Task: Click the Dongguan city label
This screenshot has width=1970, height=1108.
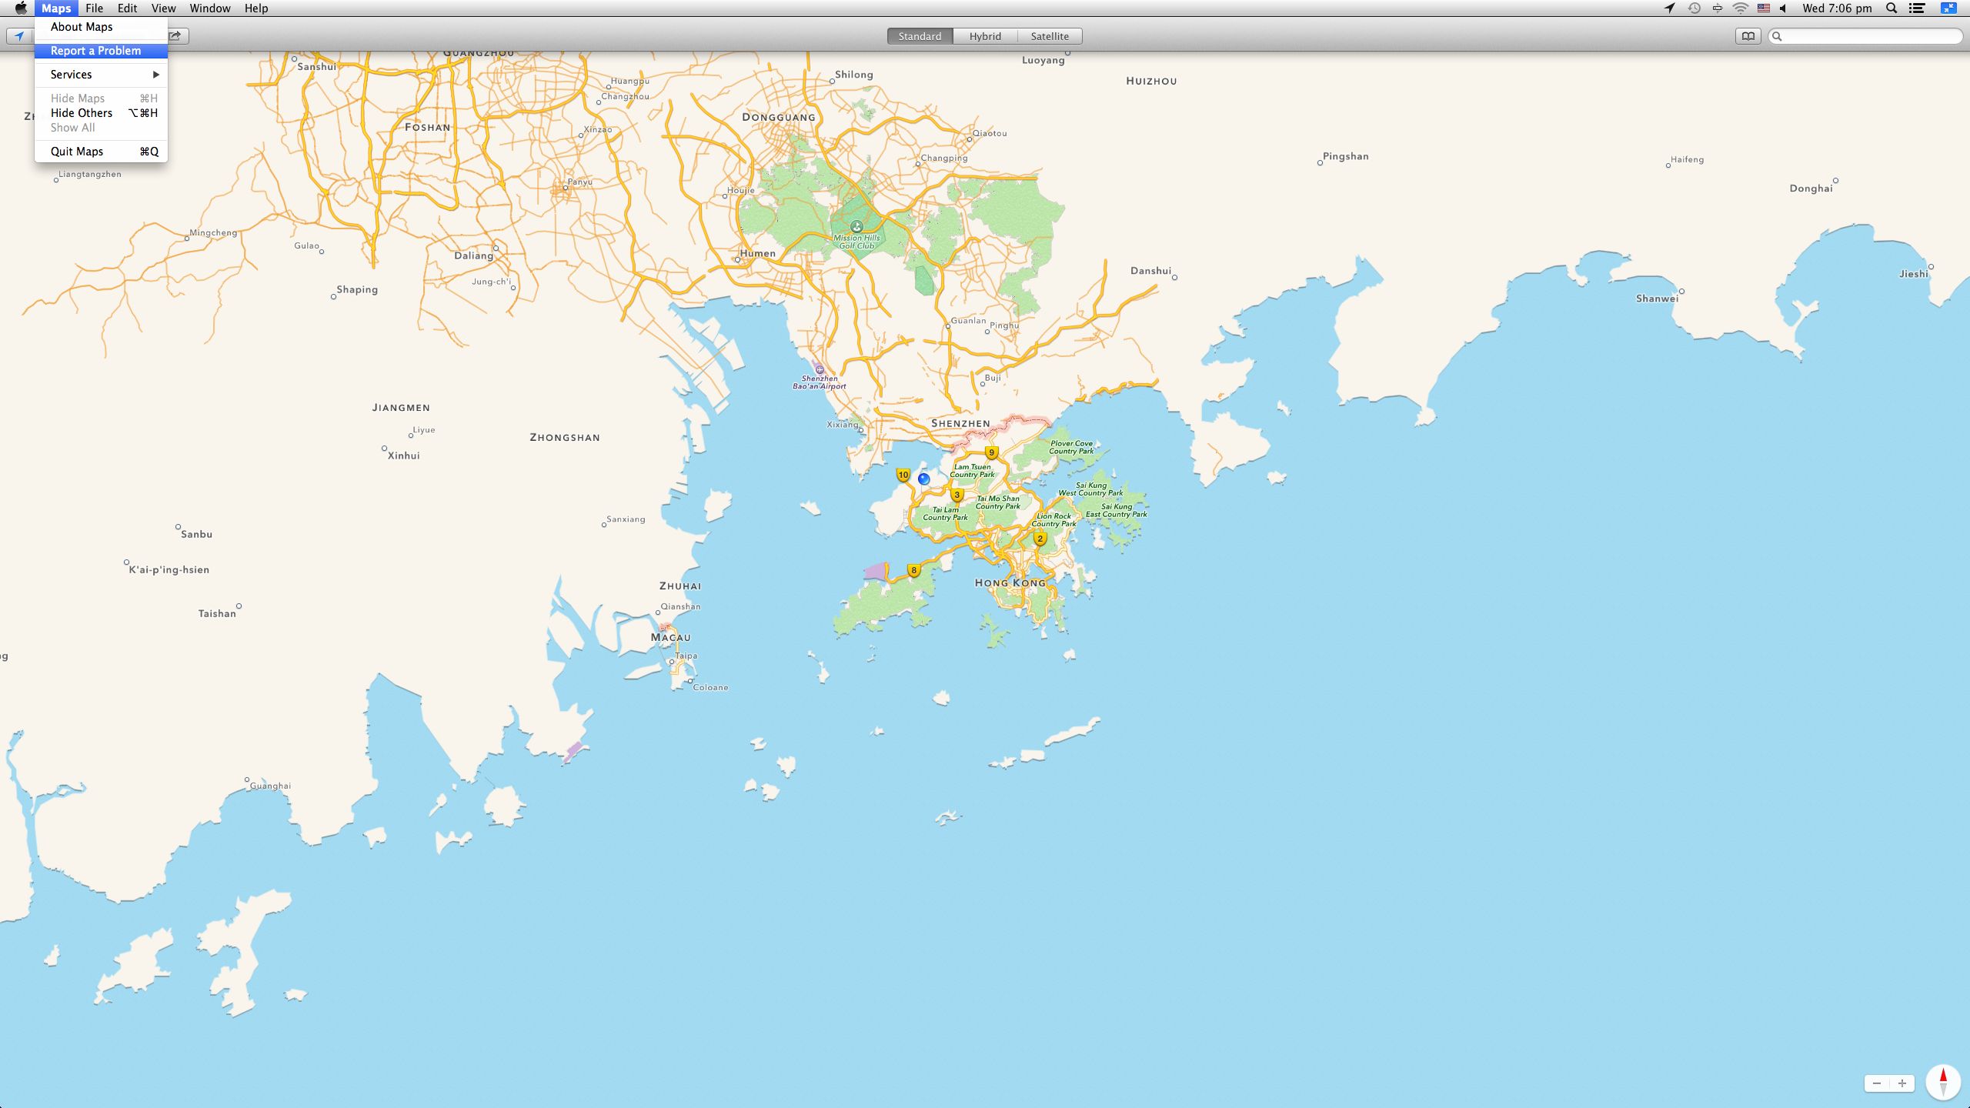Action: click(779, 117)
